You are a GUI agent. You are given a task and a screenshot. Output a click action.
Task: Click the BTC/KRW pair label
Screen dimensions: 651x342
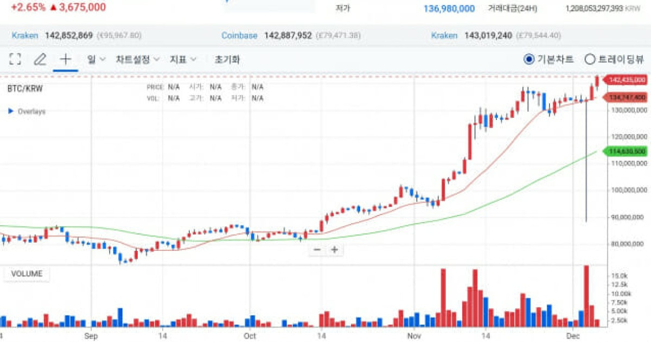[24, 88]
